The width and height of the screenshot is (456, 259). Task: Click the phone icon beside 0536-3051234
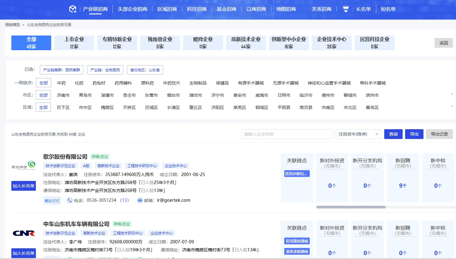[70, 200]
